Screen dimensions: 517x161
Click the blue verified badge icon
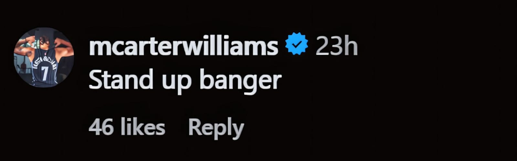297,44
